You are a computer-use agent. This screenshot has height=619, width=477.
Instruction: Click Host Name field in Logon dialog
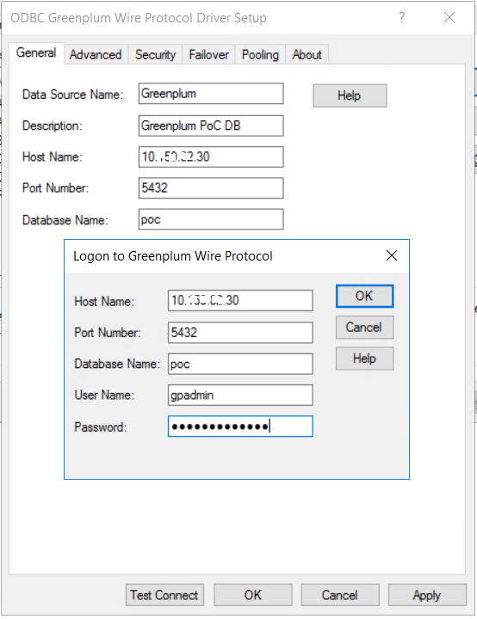click(x=240, y=301)
